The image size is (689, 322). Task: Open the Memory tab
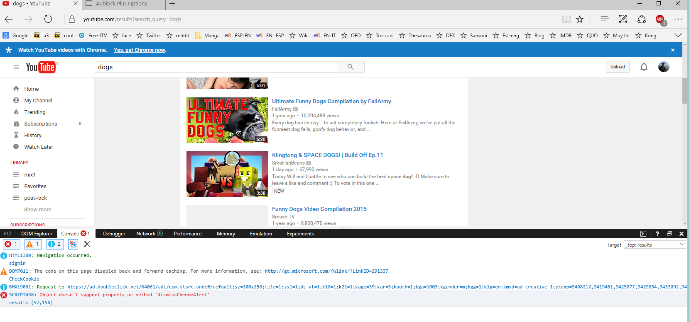(x=226, y=234)
